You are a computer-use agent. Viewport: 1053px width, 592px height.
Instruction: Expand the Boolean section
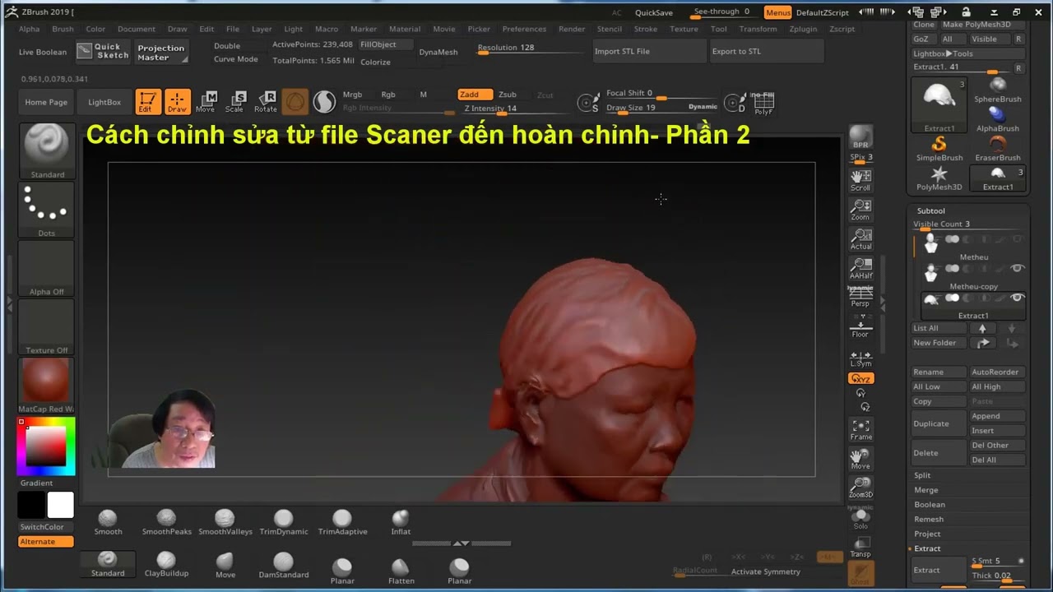(930, 505)
